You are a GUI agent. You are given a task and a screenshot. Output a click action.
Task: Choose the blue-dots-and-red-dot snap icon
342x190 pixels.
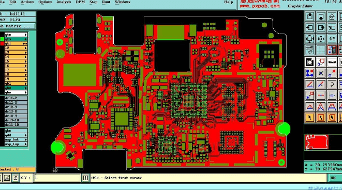309,73
